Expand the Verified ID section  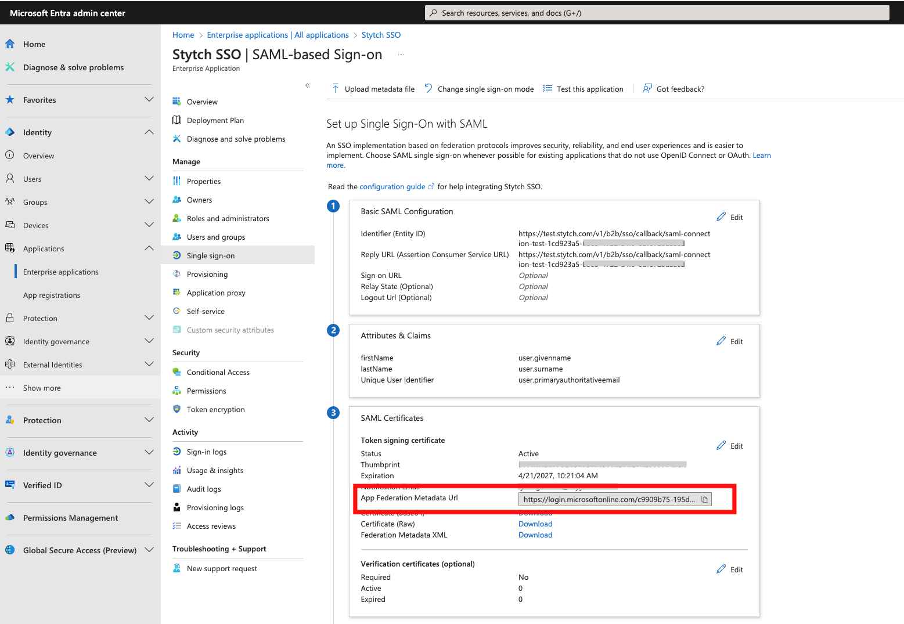(x=149, y=485)
